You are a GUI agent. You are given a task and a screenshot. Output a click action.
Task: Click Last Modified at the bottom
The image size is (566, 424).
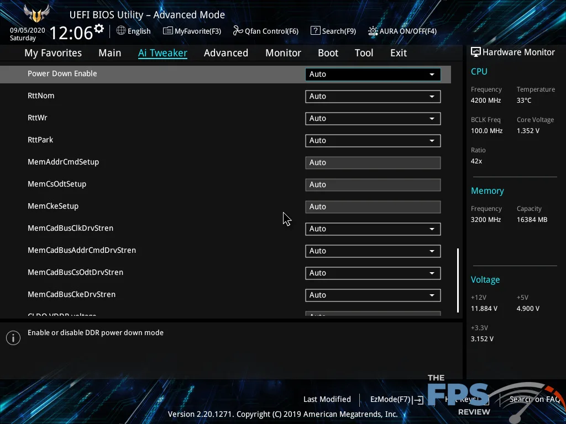(327, 399)
